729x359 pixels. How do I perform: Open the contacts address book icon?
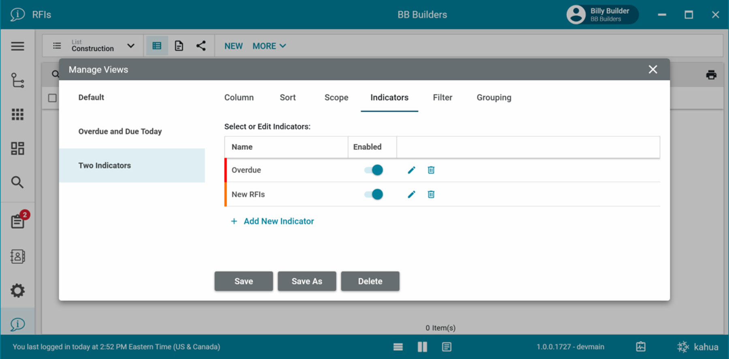click(x=17, y=256)
